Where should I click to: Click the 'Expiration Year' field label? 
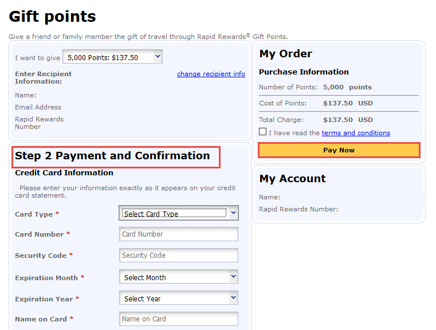click(44, 299)
